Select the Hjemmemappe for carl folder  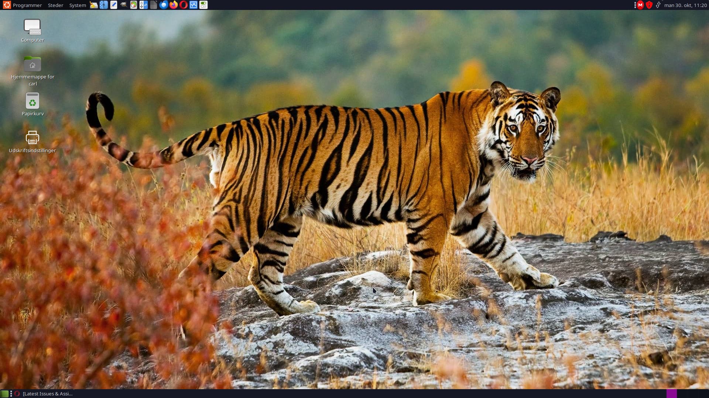click(32, 71)
